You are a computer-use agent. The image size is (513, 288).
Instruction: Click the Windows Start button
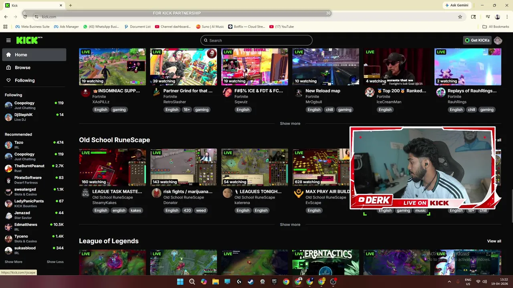(x=180, y=282)
